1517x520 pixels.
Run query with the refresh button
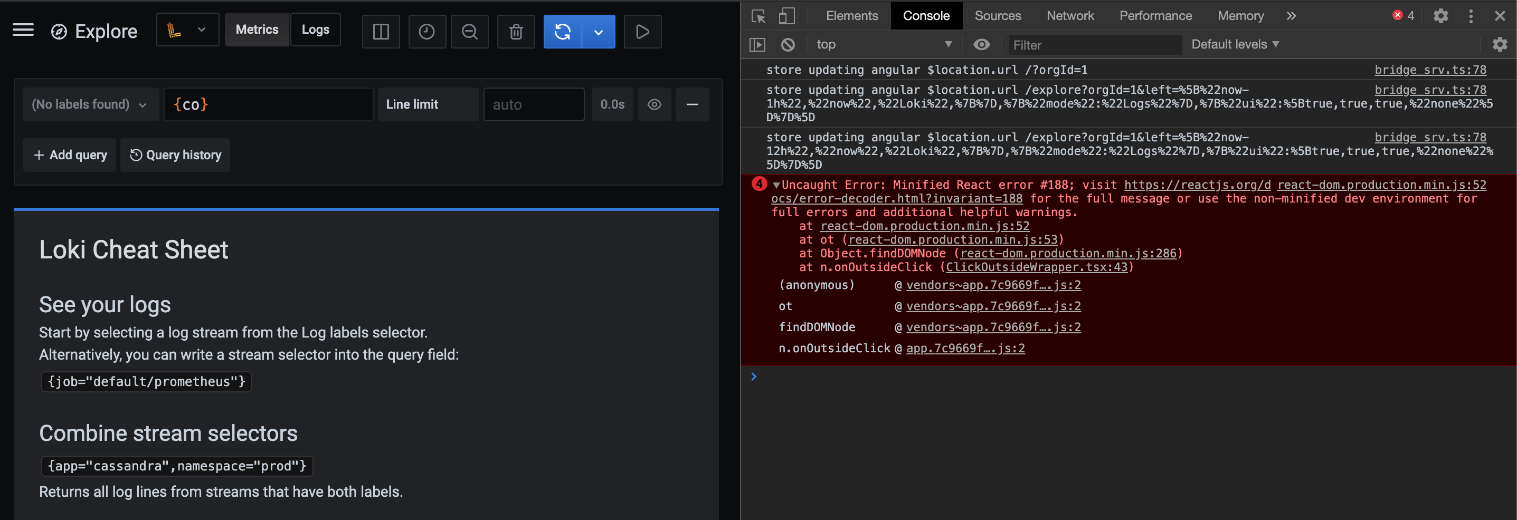tap(562, 32)
